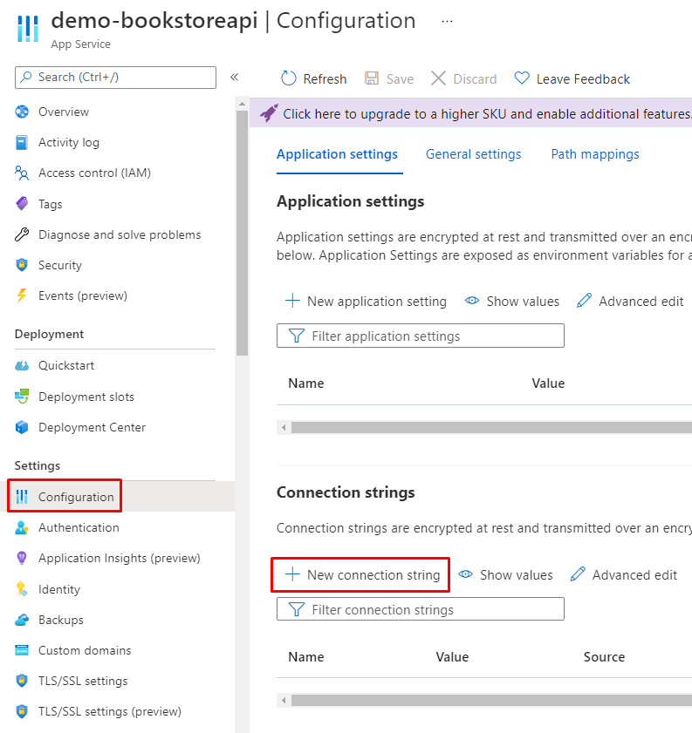
Task: Open TLS/SSL settings shield icon
Action: point(22,681)
